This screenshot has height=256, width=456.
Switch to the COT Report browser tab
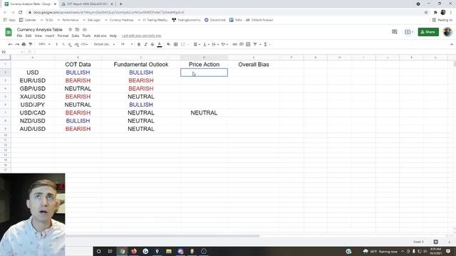[87, 4]
